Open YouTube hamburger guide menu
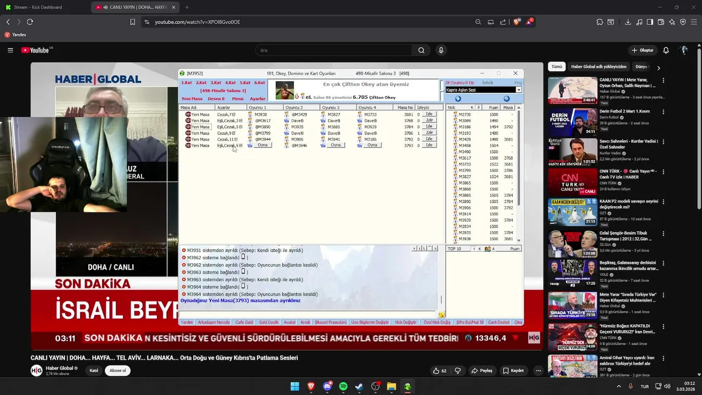This screenshot has width=702, height=395. 10,50
